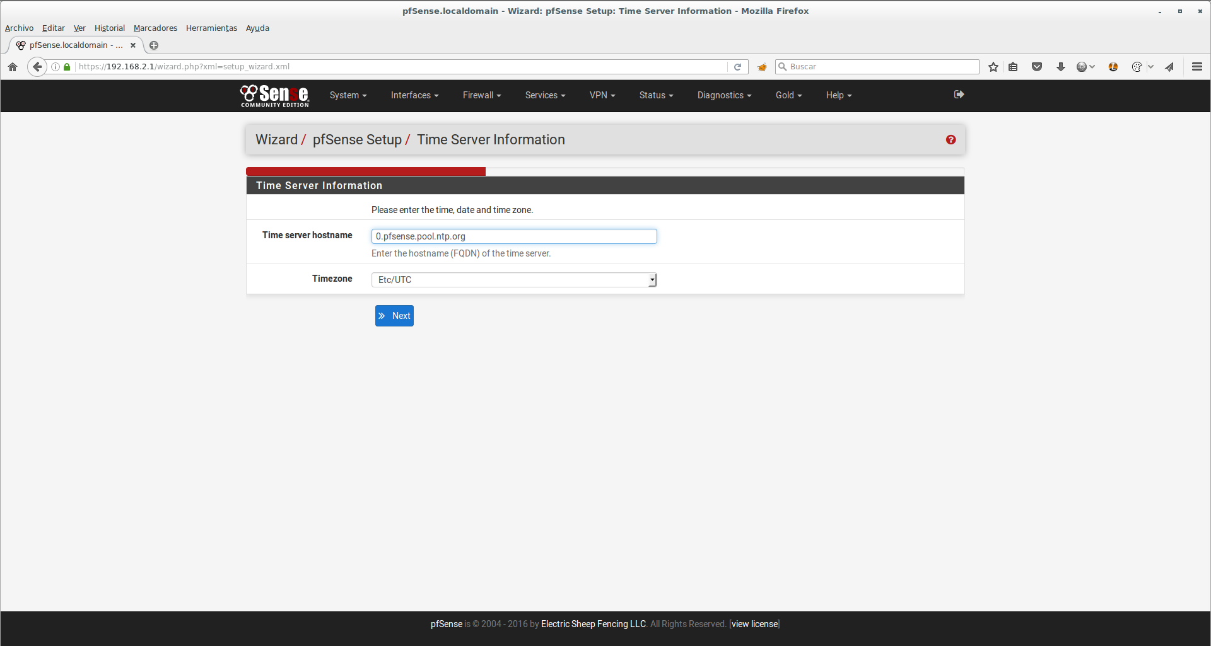The width and height of the screenshot is (1211, 646).
Task: Bookmark this page with the star icon
Action: coord(993,67)
